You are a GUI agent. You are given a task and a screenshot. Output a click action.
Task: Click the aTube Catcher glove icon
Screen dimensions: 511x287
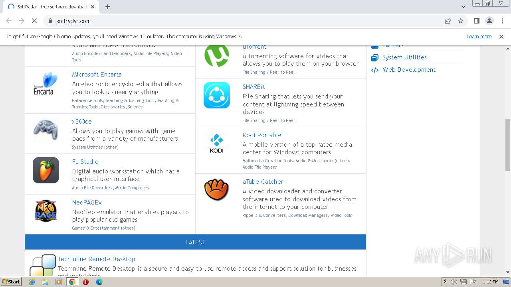(x=217, y=190)
